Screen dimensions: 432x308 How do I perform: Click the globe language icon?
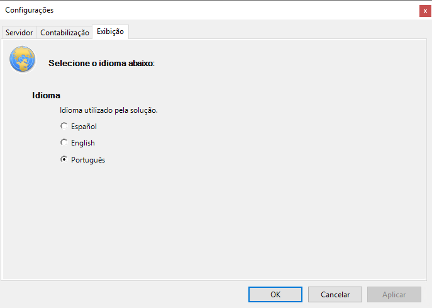tap(22, 60)
